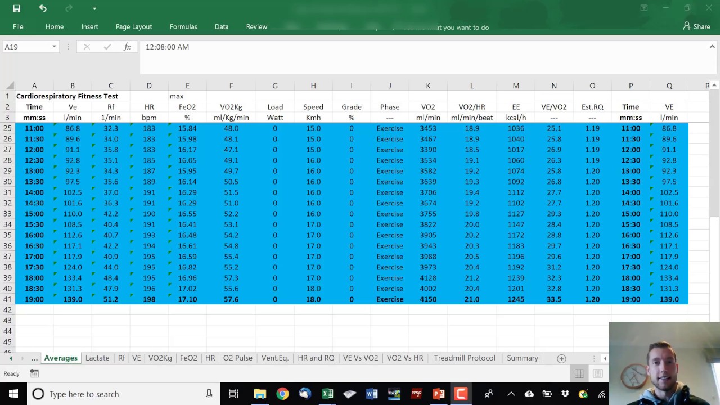Open the Formulas ribbon tab

(183, 26)
